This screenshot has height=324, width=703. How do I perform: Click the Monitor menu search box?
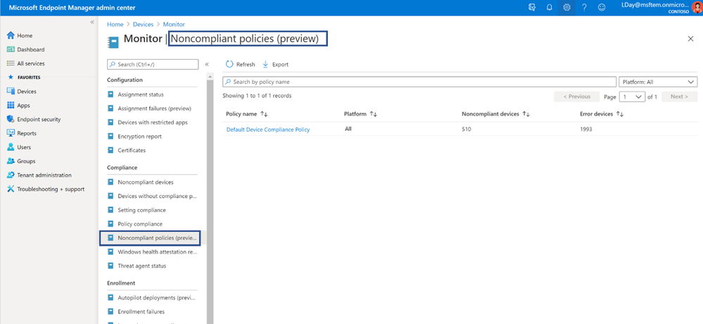click(x=153, y=65)
